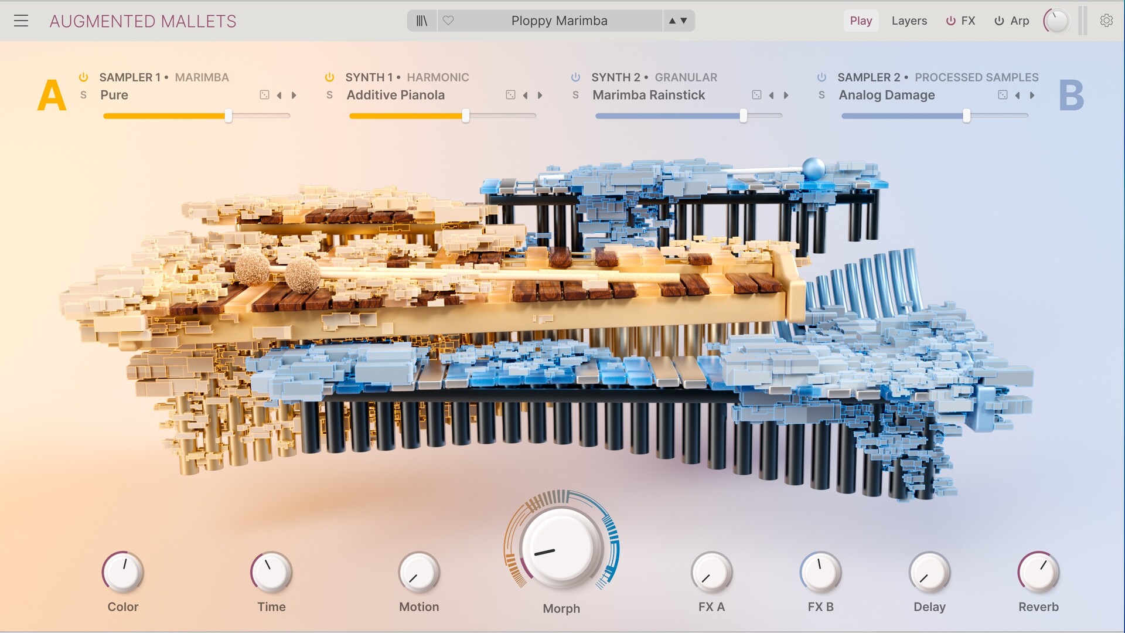This screenshot has height=633, width=1125.
Task: Click the central Morph knob
Action: (x=561, y=549)
